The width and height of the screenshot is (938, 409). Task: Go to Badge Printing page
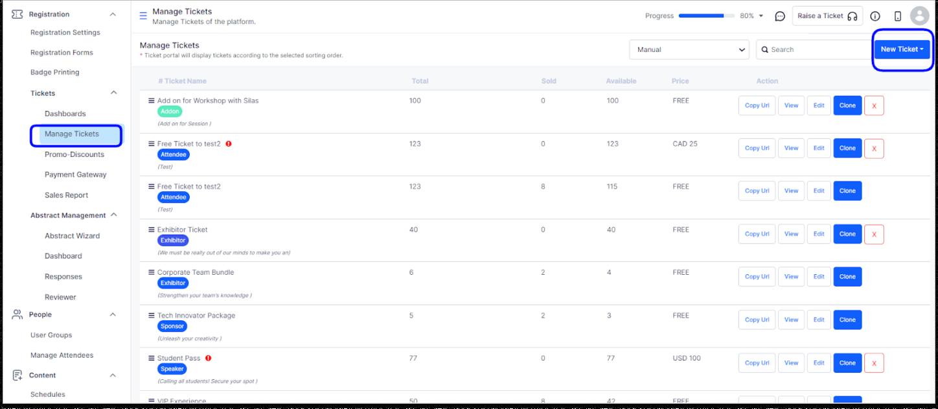(55, 72)
